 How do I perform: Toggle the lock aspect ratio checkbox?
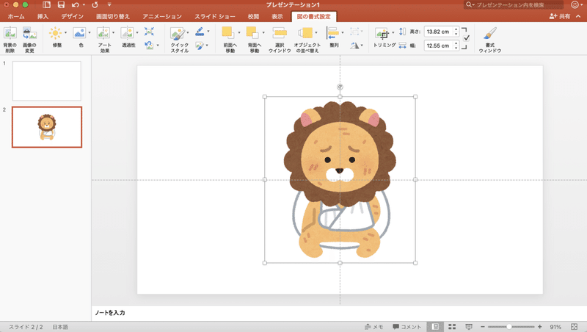(467, 38)
